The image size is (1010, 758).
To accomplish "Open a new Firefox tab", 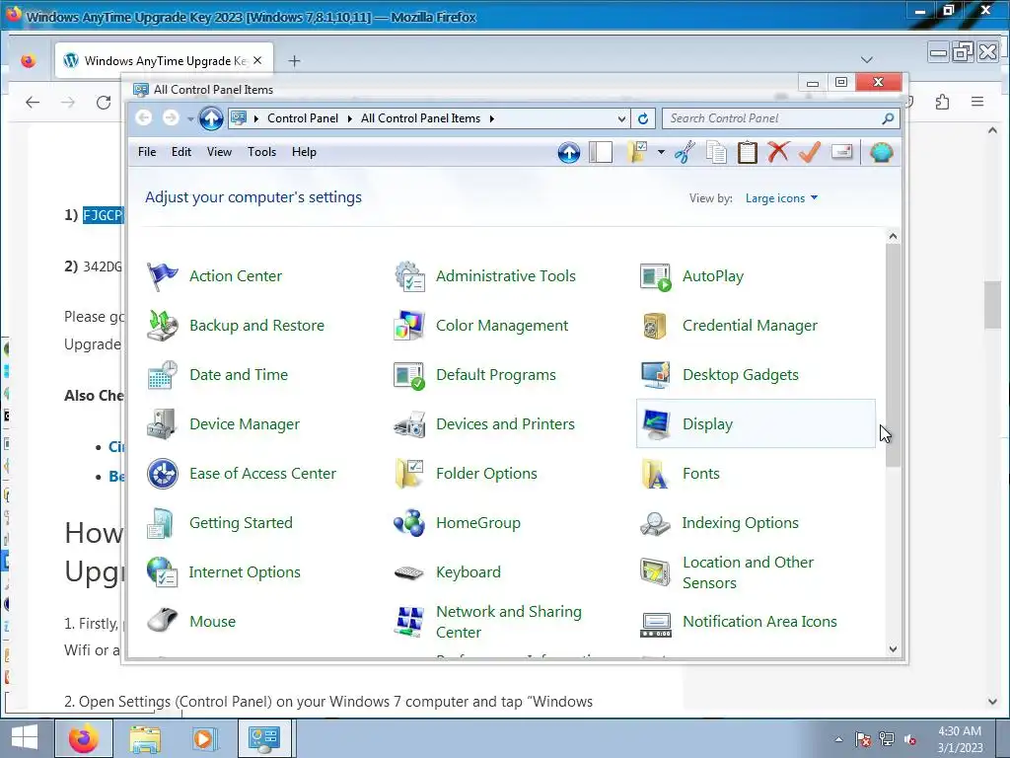I will tap(294, 60).
